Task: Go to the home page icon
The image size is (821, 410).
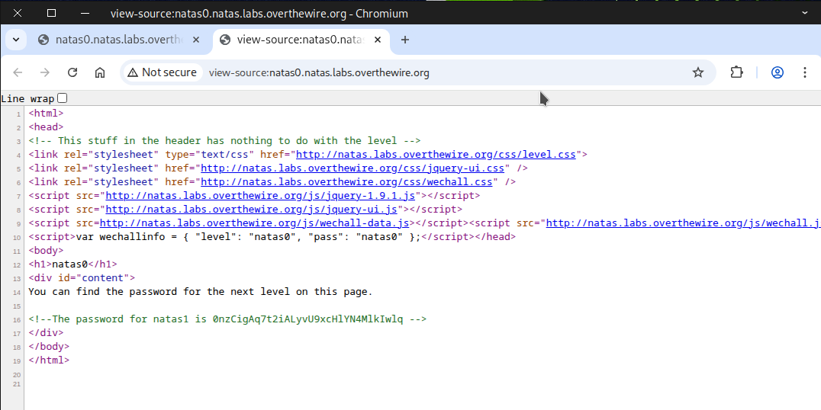Action: (100, 72)
